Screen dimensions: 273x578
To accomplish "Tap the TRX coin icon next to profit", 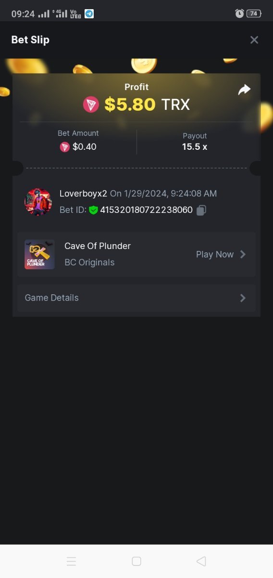I will coord(91,104).
